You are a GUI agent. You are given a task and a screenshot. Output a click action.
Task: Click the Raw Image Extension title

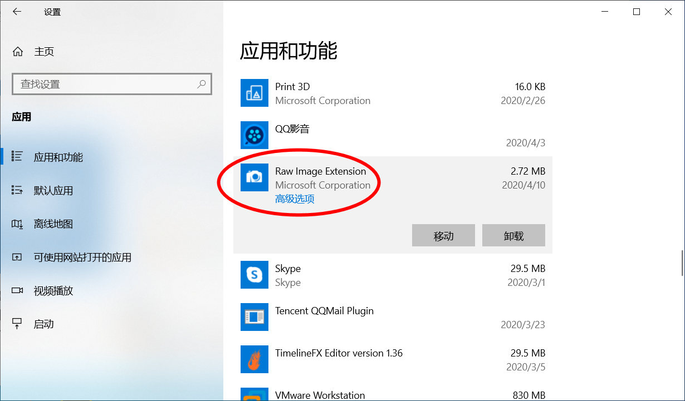(320, 171)
